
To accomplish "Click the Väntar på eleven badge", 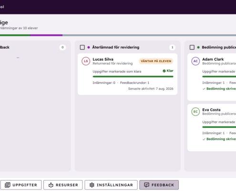I will pos(156,61).
